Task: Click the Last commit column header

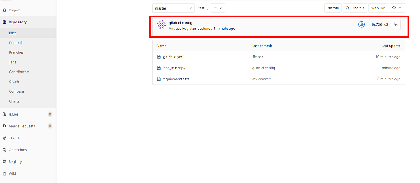Action: point(262,46)
